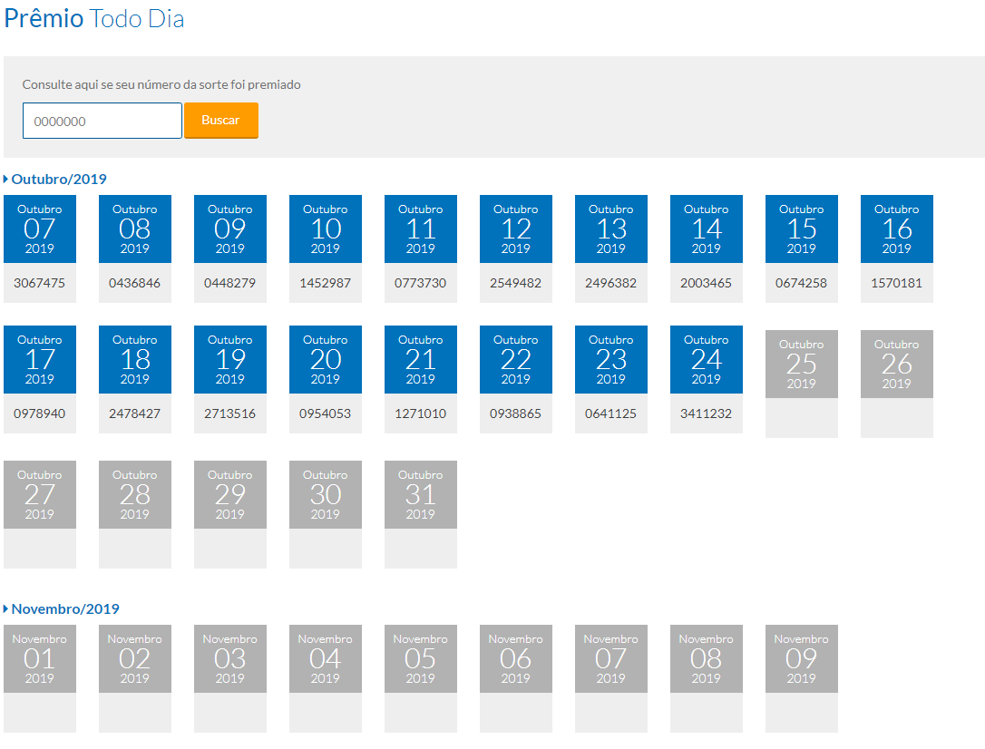Screen dimensions: 985x749
Task: Click the greyed Outubro 31 2019 tile
Action: coord(421,495)
